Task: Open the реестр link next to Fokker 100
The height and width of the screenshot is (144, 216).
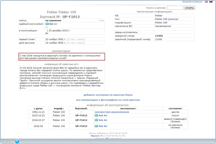Action: pos(173,19)
